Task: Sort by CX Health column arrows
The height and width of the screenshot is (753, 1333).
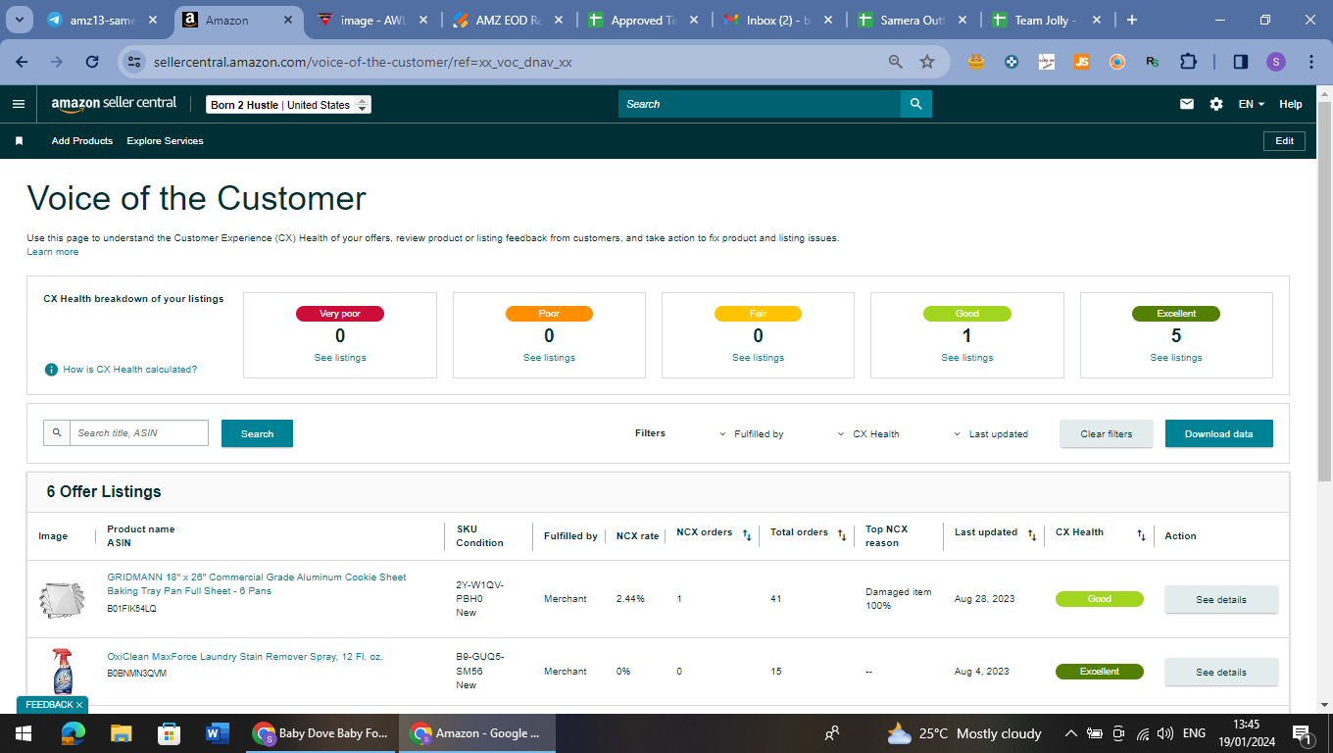Action: tap(1141, 535)
